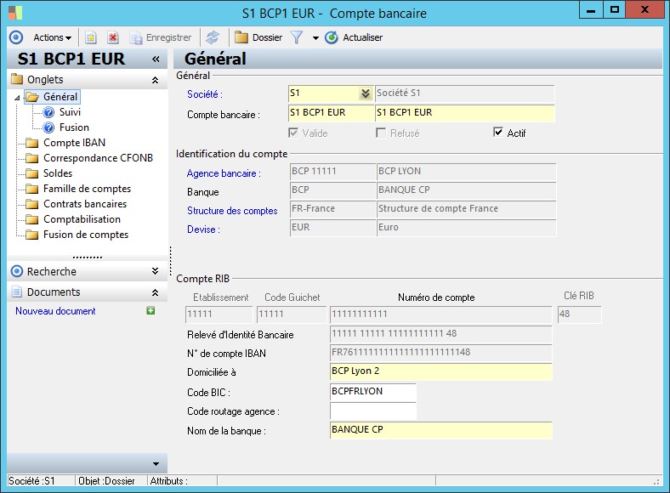Click the red delete toolbar icon

[x=112, y=37]
